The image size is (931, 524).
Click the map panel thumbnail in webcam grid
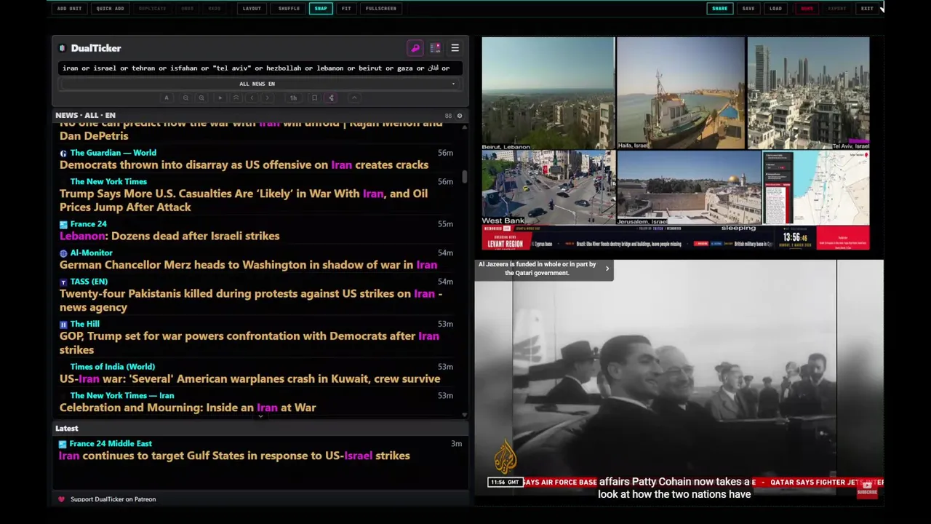pyautogui.click(x=816, y=188)
